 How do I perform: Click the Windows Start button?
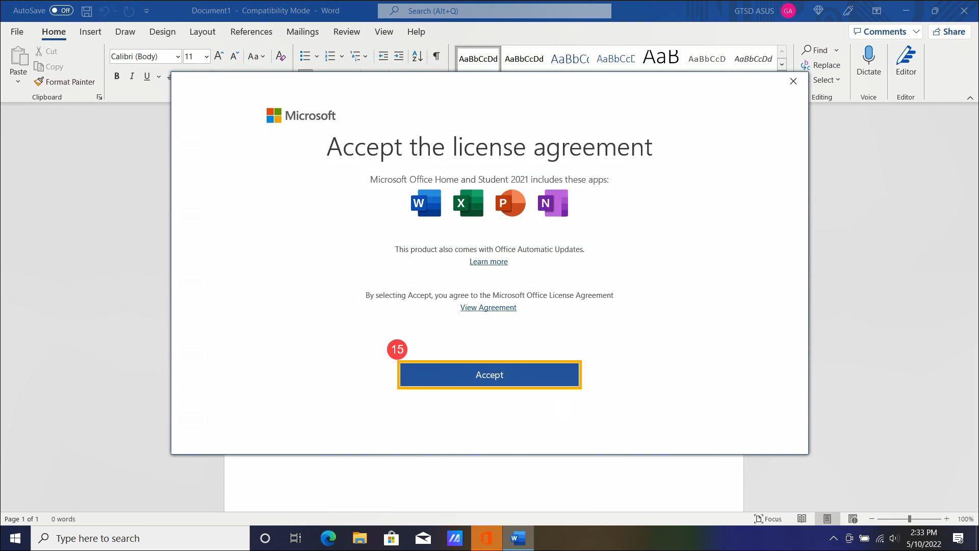pos(15,538)
